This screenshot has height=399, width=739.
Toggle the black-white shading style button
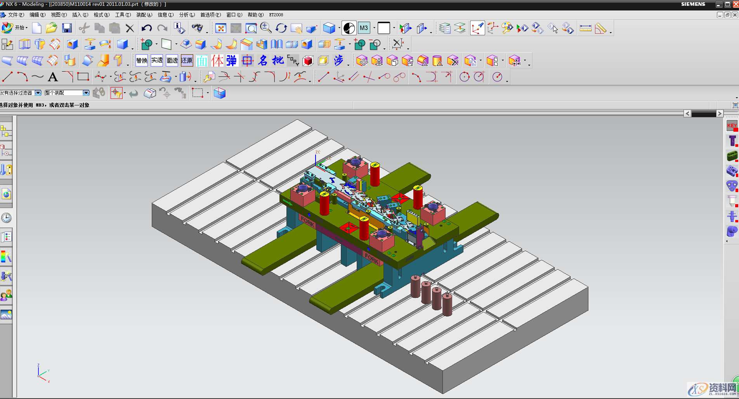tap(349, 28)
